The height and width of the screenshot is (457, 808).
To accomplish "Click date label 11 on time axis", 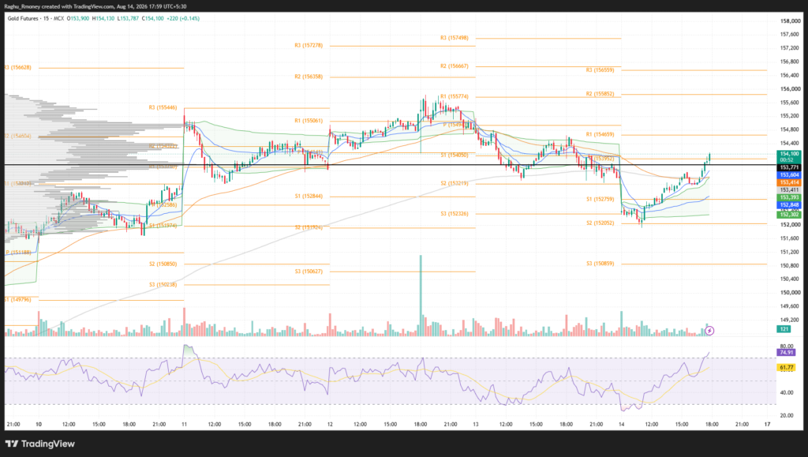I will [x=184, y=425].
